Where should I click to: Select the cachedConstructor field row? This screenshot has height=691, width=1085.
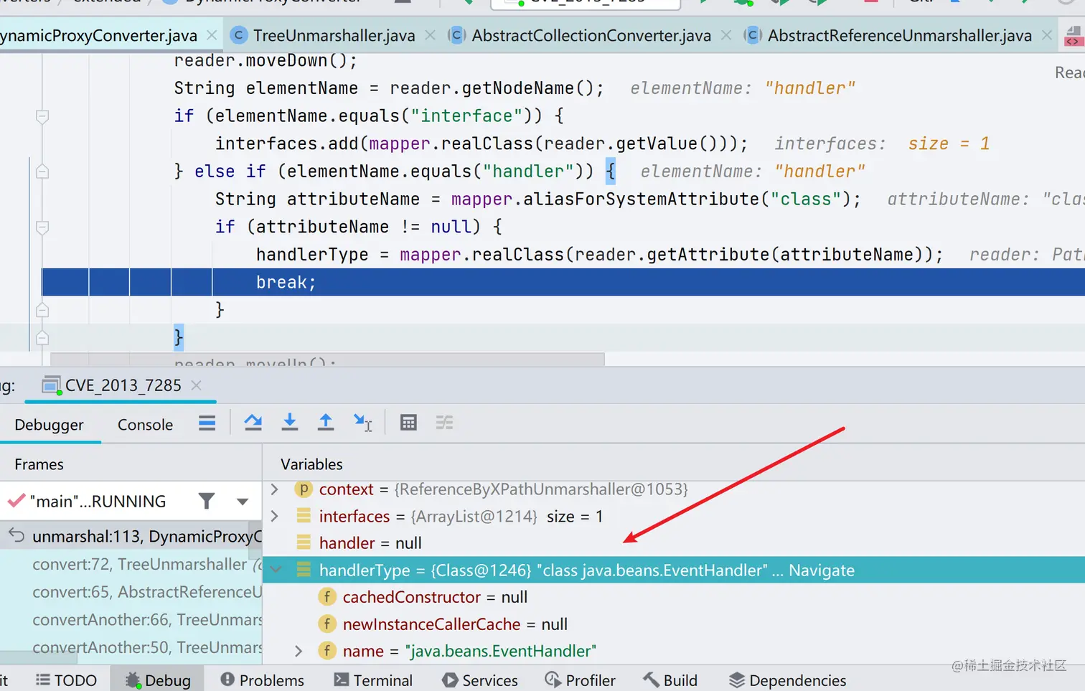[x=674, y=597]
